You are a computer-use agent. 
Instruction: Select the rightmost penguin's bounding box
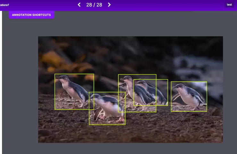click(x=189, y=96)
